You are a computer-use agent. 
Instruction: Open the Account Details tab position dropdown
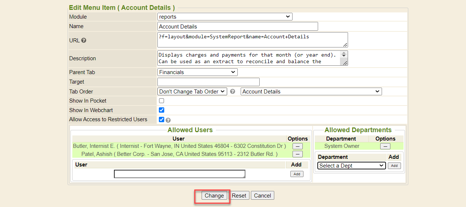[x=311, y=92]
